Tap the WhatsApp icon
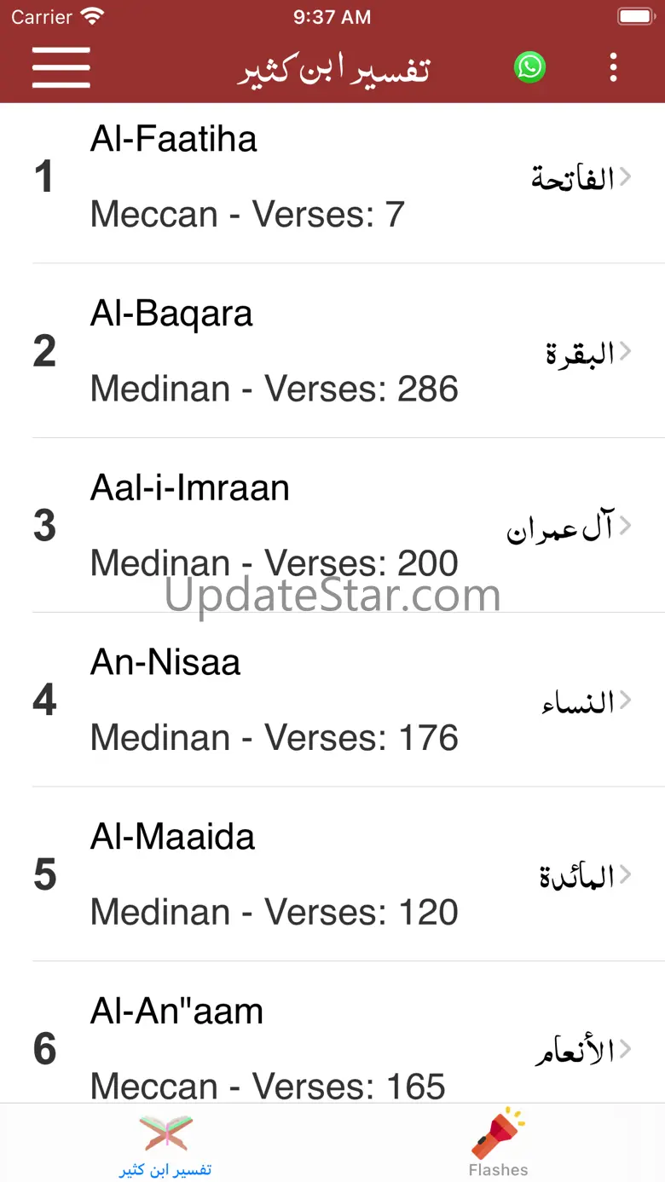 tap(529, 66)
